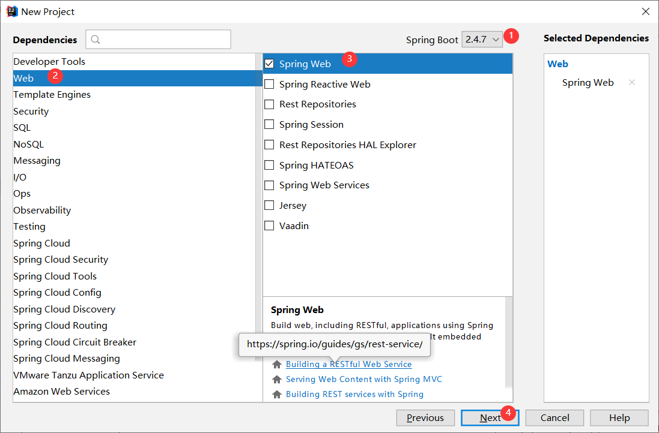This screenshot has height=433, width=659.
Task: Tick the Rest Repositories checkbox
Action: coord(270,104)
